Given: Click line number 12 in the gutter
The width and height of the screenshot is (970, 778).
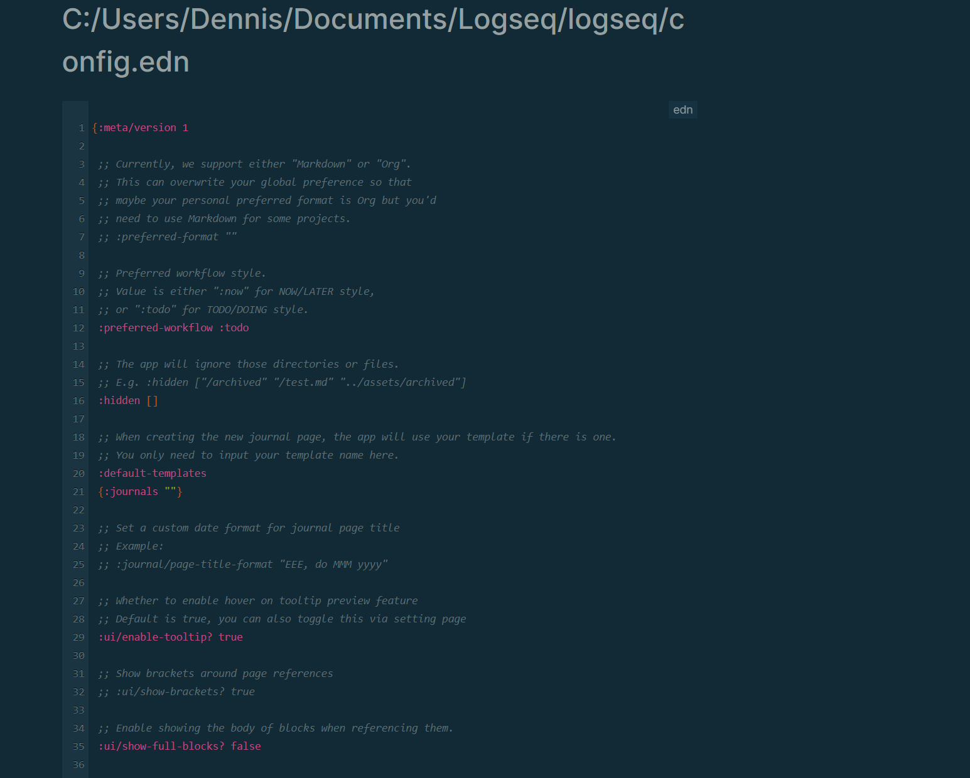Looking at the screenshot, I should coord(78,328).
